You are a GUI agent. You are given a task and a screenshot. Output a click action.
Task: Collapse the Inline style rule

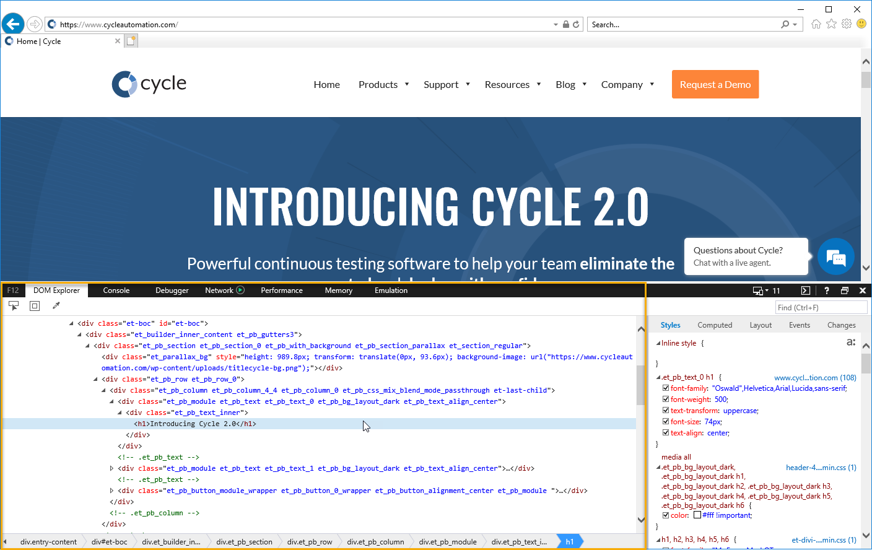point(658,343)
